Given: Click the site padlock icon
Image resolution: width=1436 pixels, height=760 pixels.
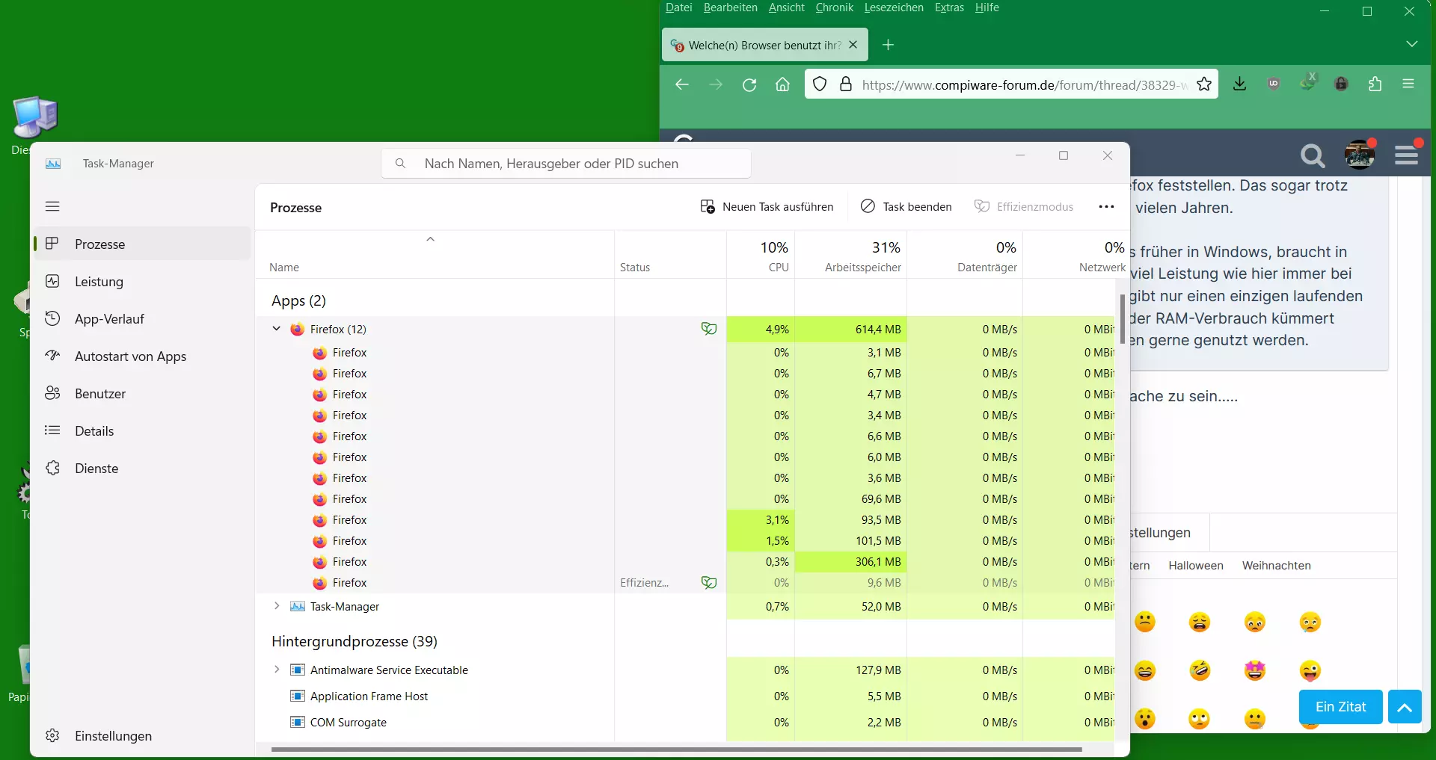Looking at the screenshot, I should pyautogui.click(x=846, y=84).
